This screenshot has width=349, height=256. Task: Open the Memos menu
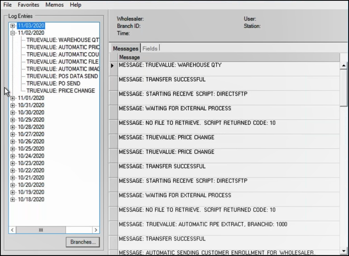coord(55,5)
